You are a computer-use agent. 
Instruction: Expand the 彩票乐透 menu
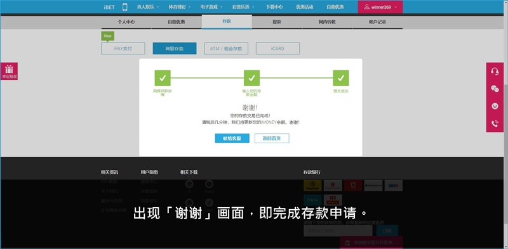pos(243,7)
